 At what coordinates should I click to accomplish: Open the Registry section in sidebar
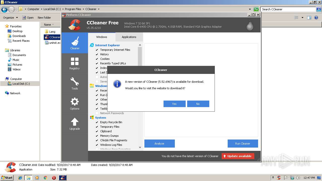click(75, 63)
